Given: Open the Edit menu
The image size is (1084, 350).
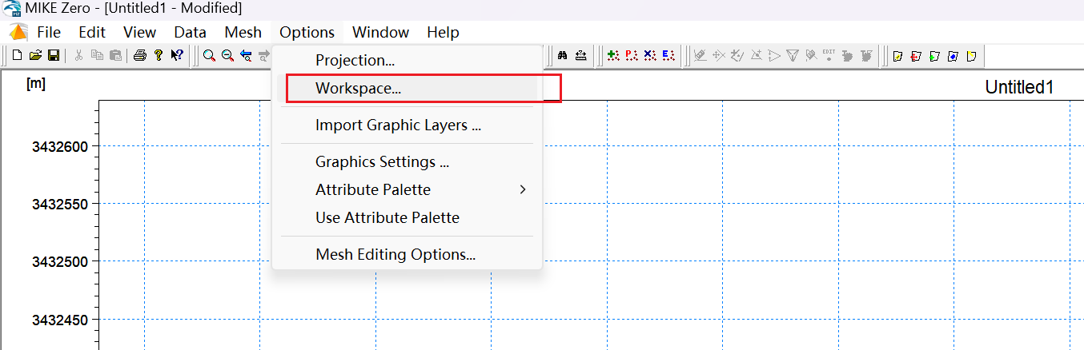Looking at the screenshot, I should tap(92, 32).
